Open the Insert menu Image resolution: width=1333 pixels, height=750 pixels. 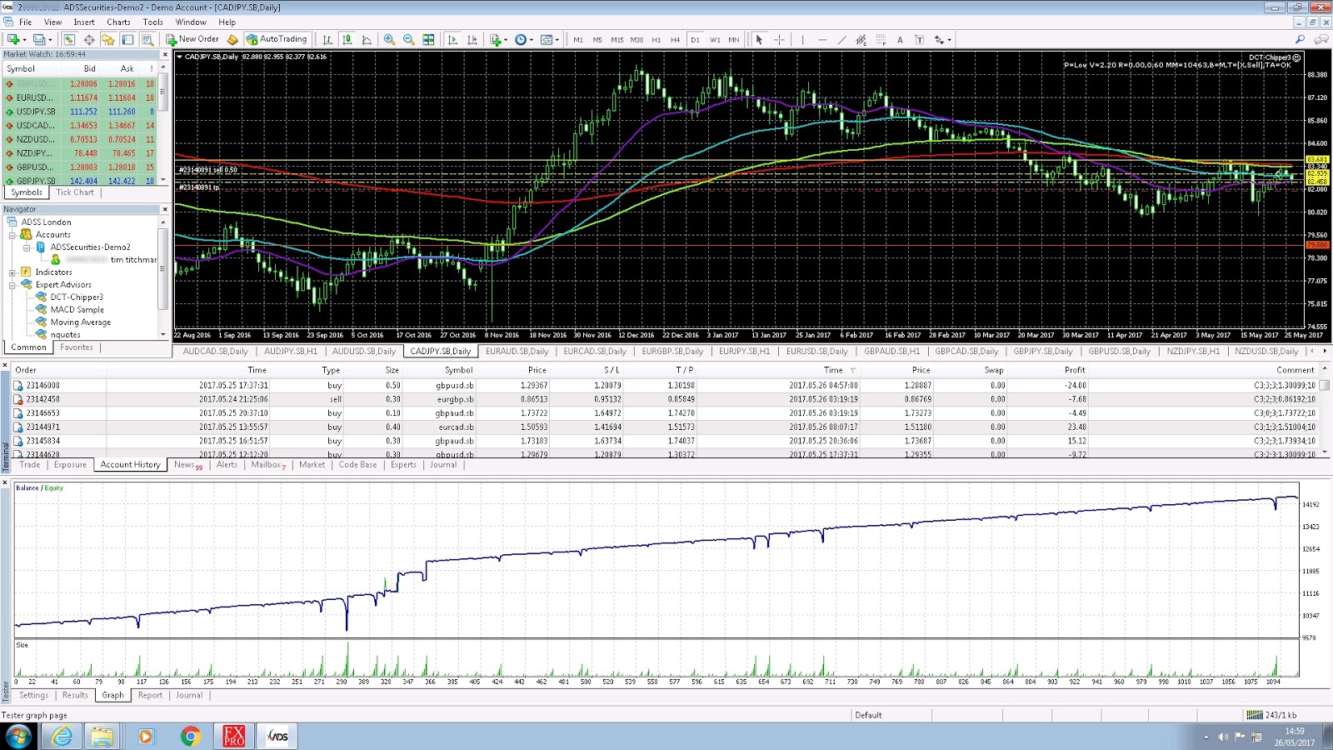[x=84, y=22]
